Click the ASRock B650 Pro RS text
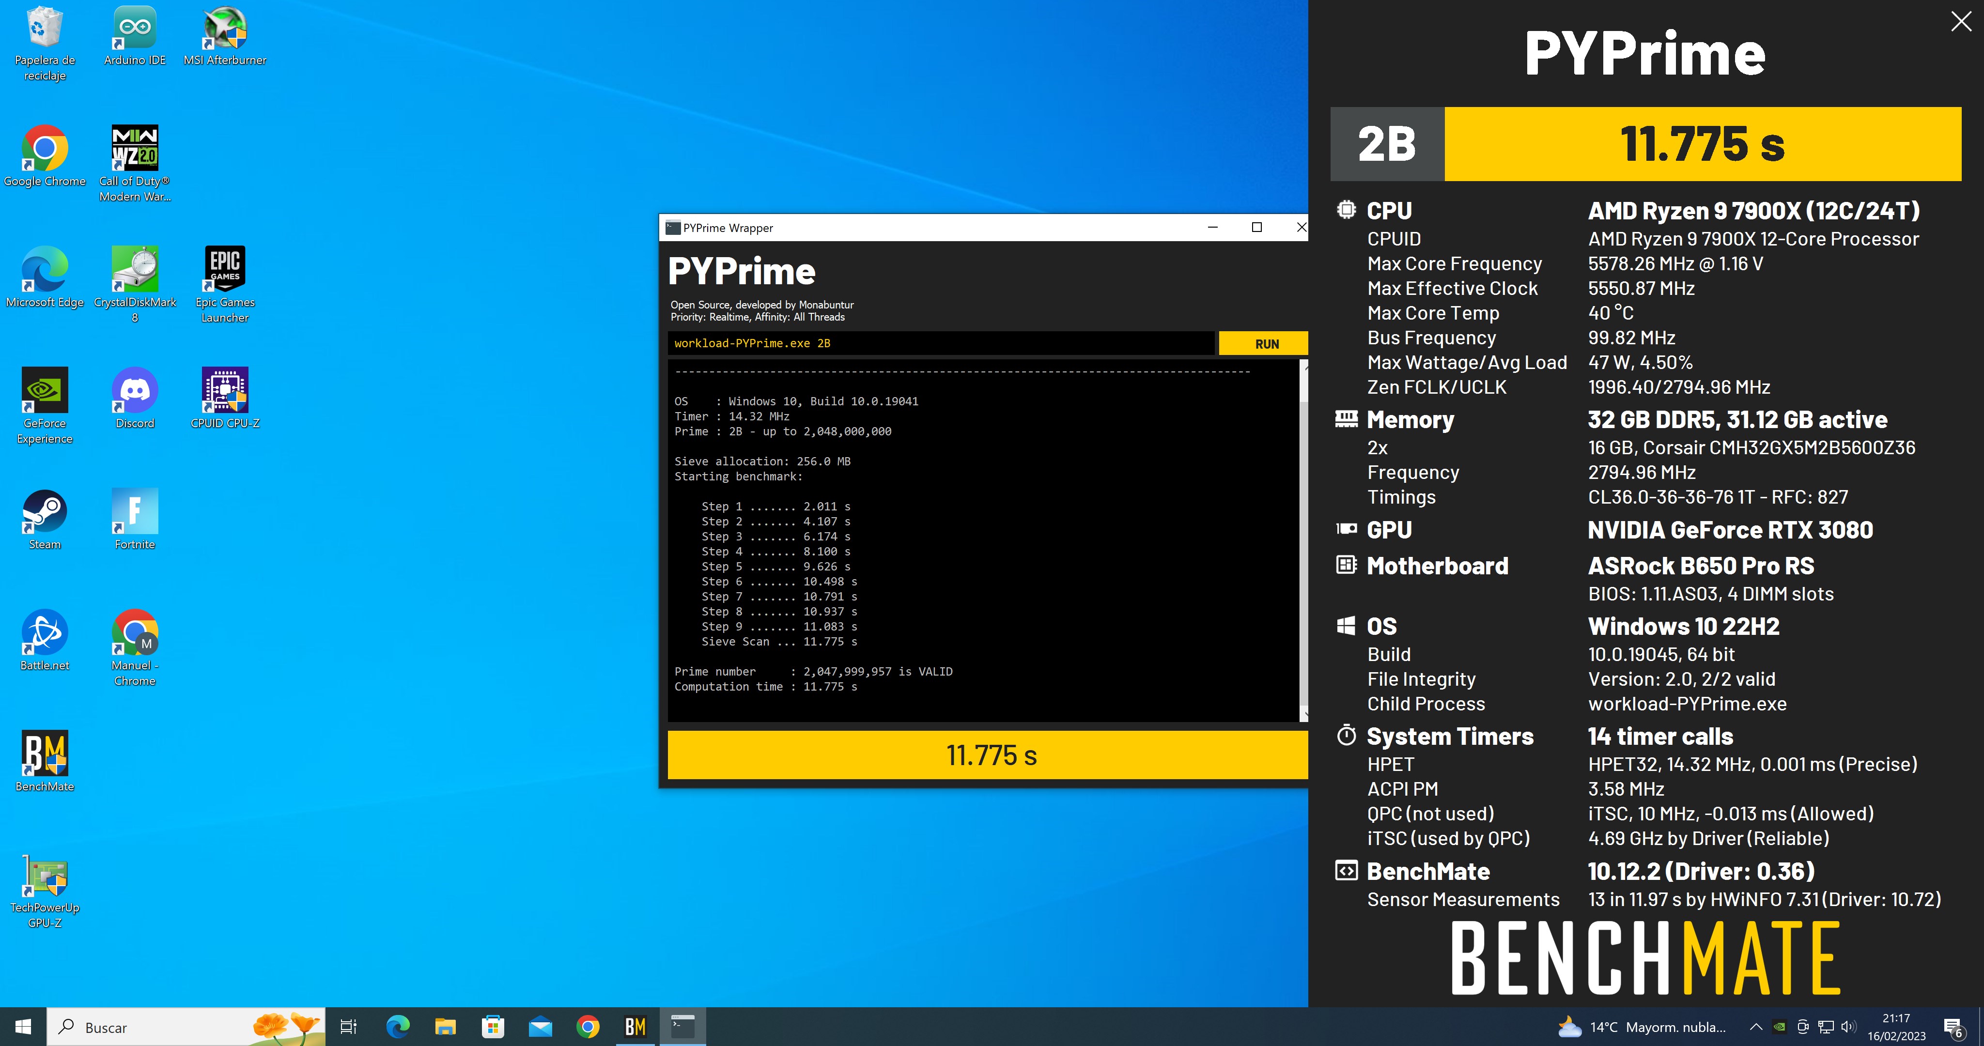 (1701, 565)
